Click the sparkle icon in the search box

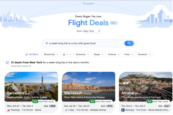47,43
